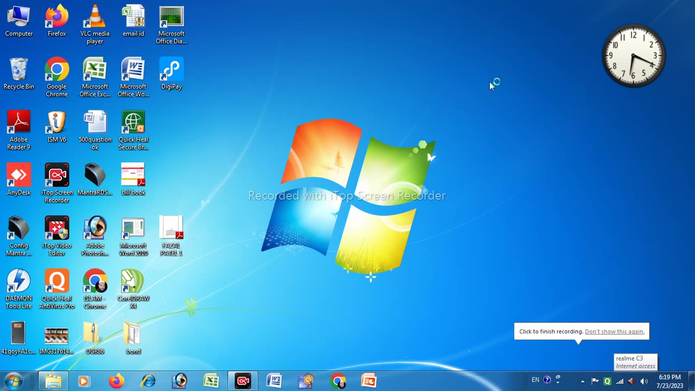The height and width of the screenshot is (391, 695).
Task: Open the ISM V6 shortcut
Action: coord(56,128)
